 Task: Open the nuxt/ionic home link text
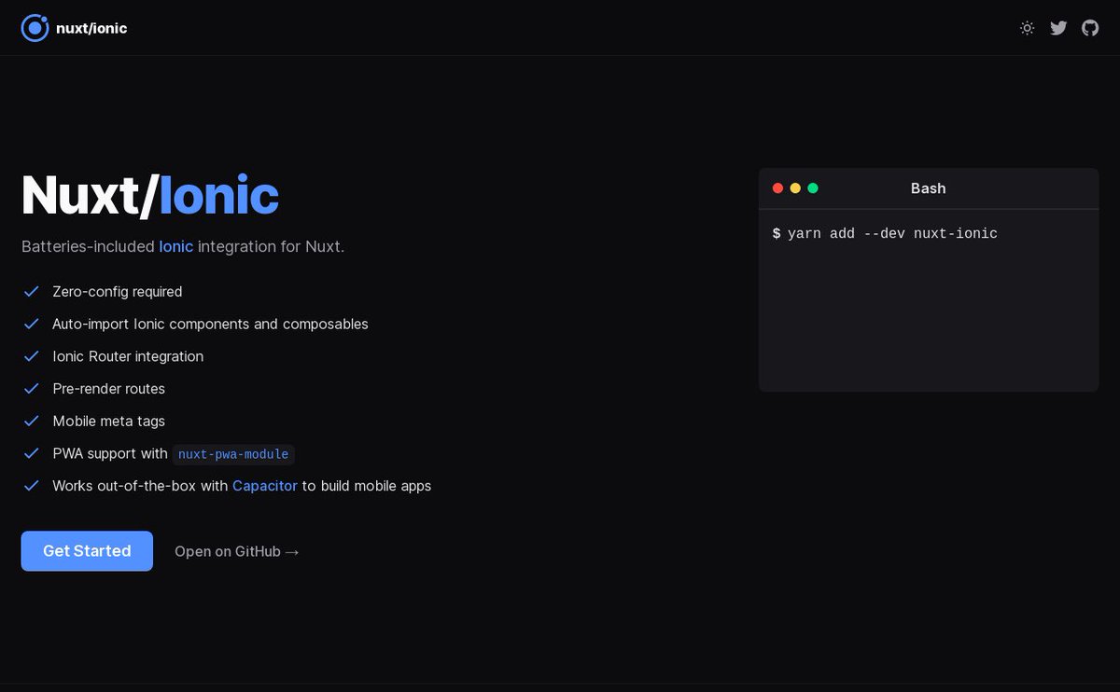(x=91, y=28)
